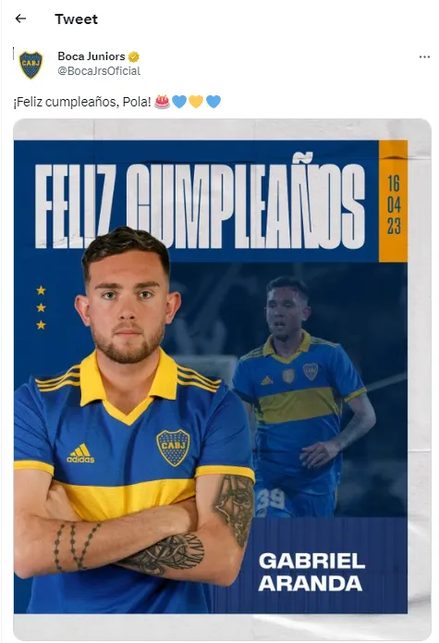Go back using the left arrow
The height and width of the screenshot is (643, 439).
20,19
